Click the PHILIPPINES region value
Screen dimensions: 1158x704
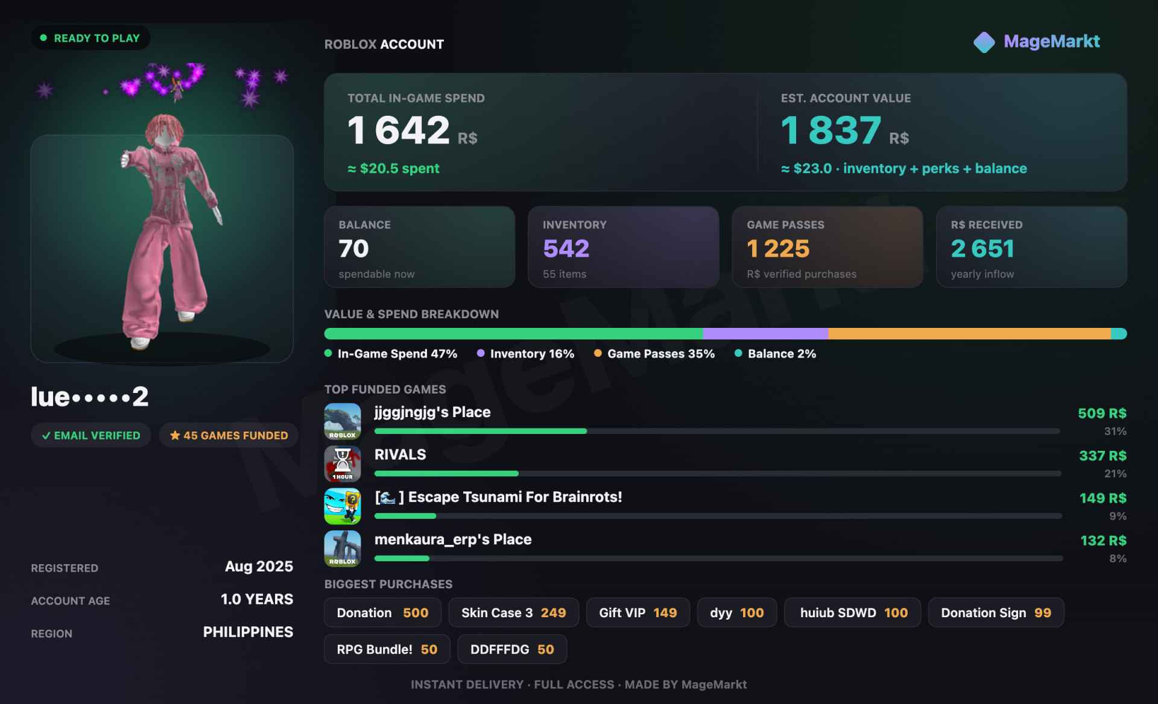click(248, 632)
